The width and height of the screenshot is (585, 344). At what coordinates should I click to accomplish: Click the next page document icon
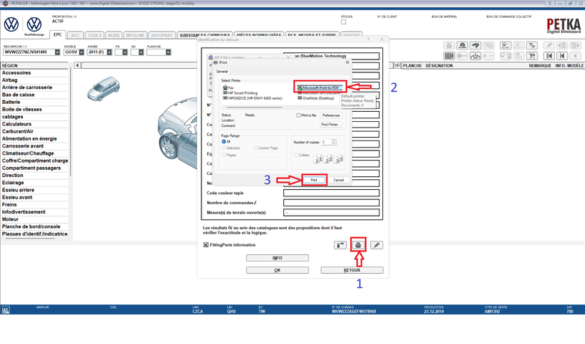(575, 46)
